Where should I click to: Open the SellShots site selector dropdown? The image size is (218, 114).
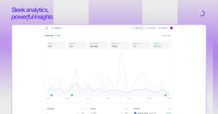tap(57, 28)
